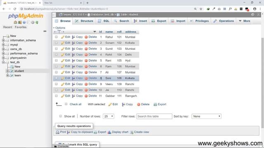
Task: Select checkbox for Soni row
Action: click(56, 78)
